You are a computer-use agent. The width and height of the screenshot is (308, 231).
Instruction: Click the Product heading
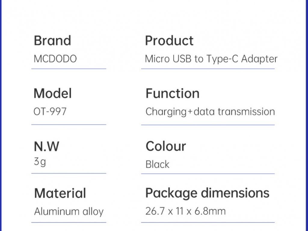click(x=169, y=41)
